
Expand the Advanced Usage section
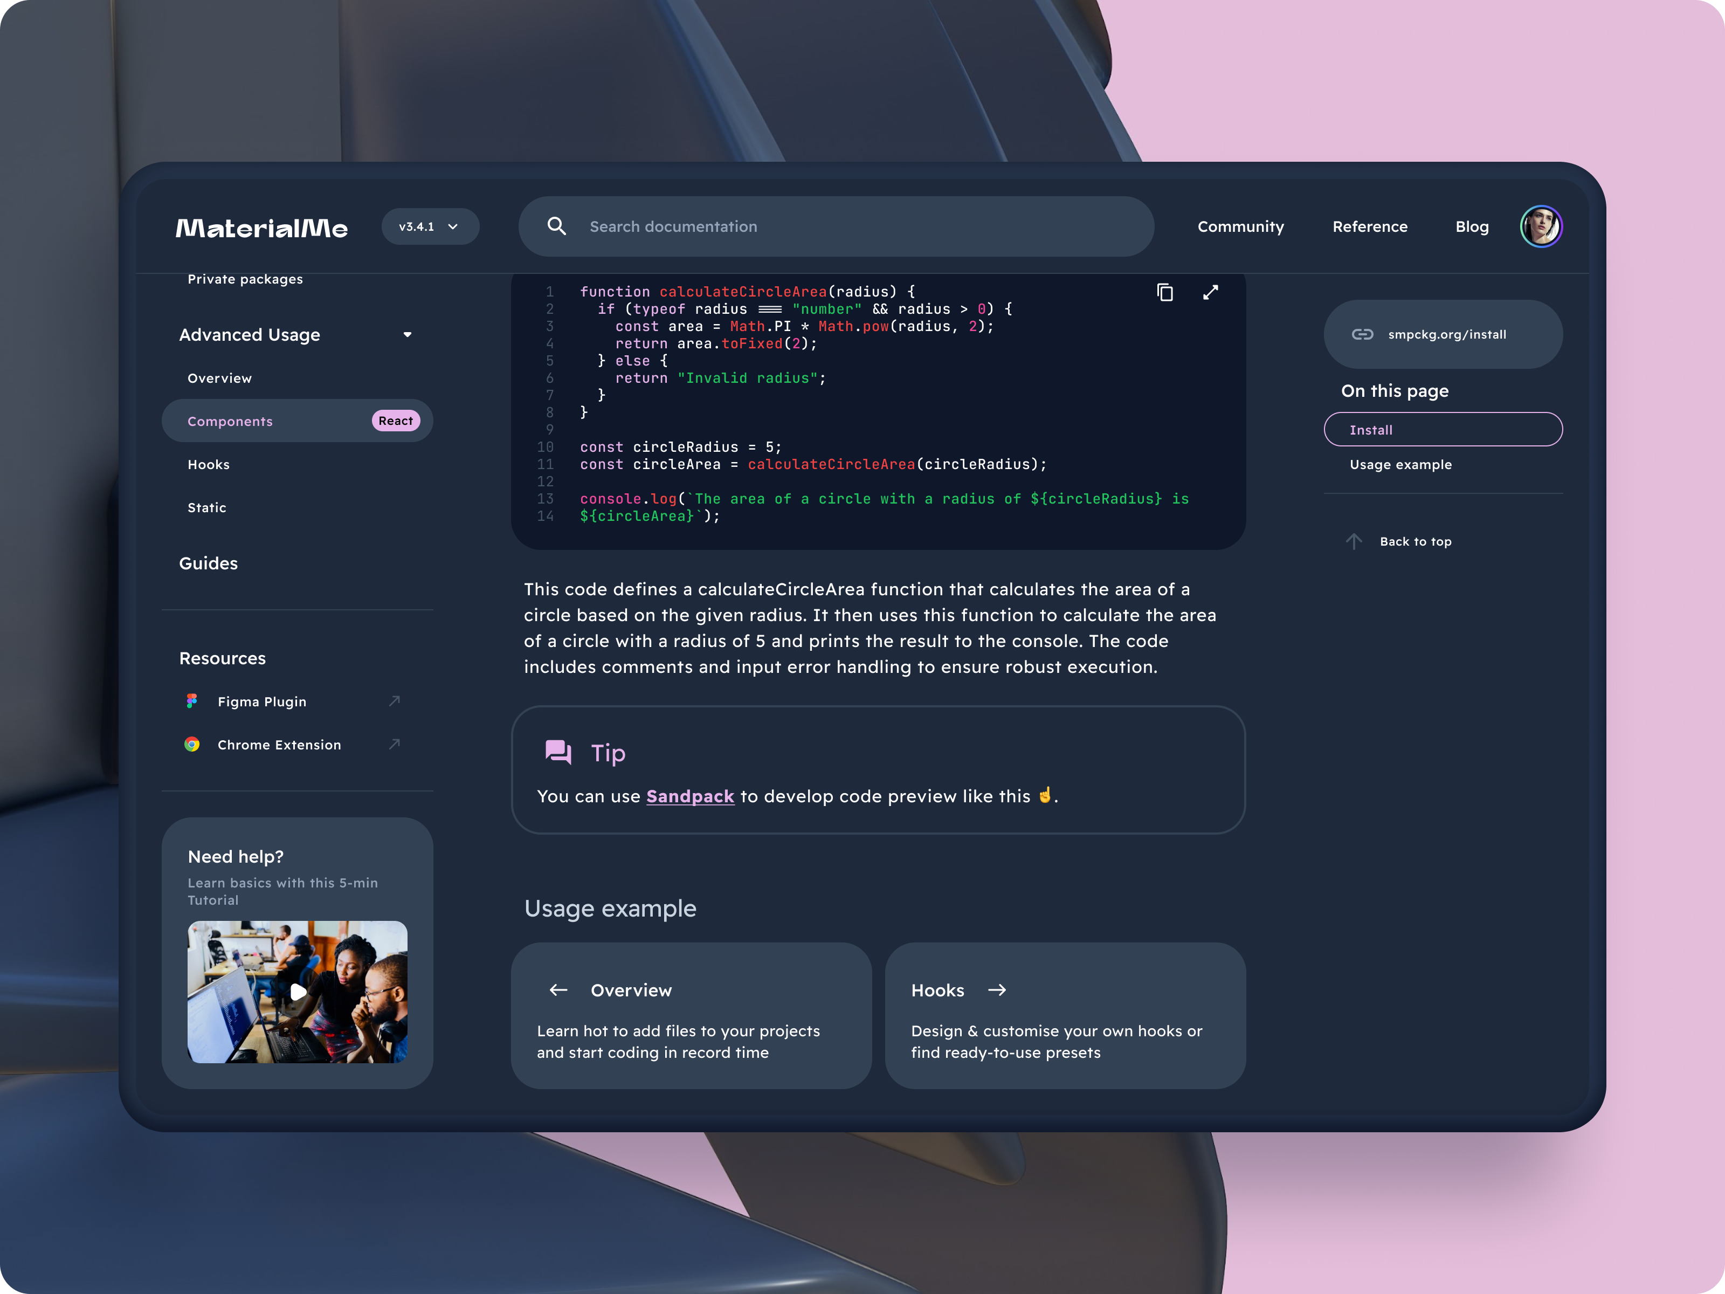pos(408,334)
